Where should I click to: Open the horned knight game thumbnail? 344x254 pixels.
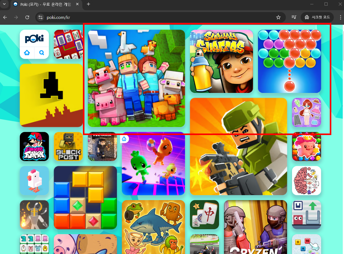pos(34,215)
